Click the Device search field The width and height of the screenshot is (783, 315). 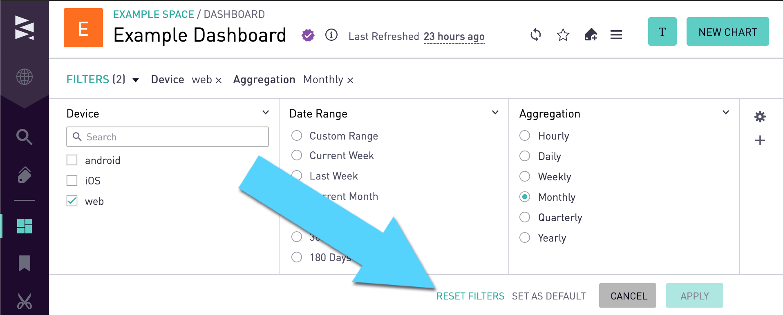coord(168,137)
